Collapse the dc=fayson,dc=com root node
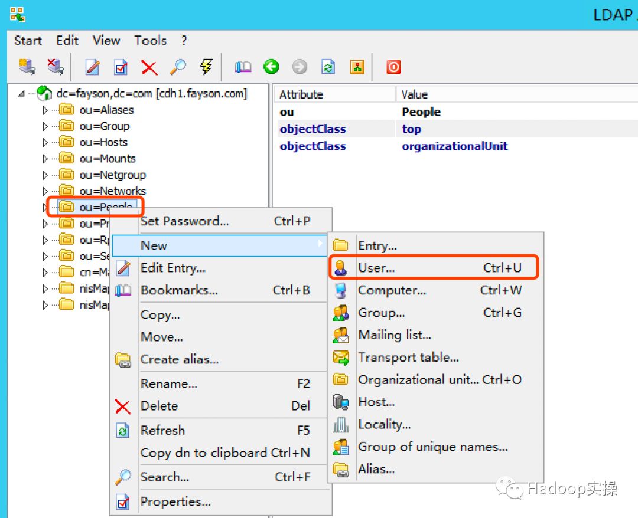This screenshot has height=518, width=638. coord(22,94)
